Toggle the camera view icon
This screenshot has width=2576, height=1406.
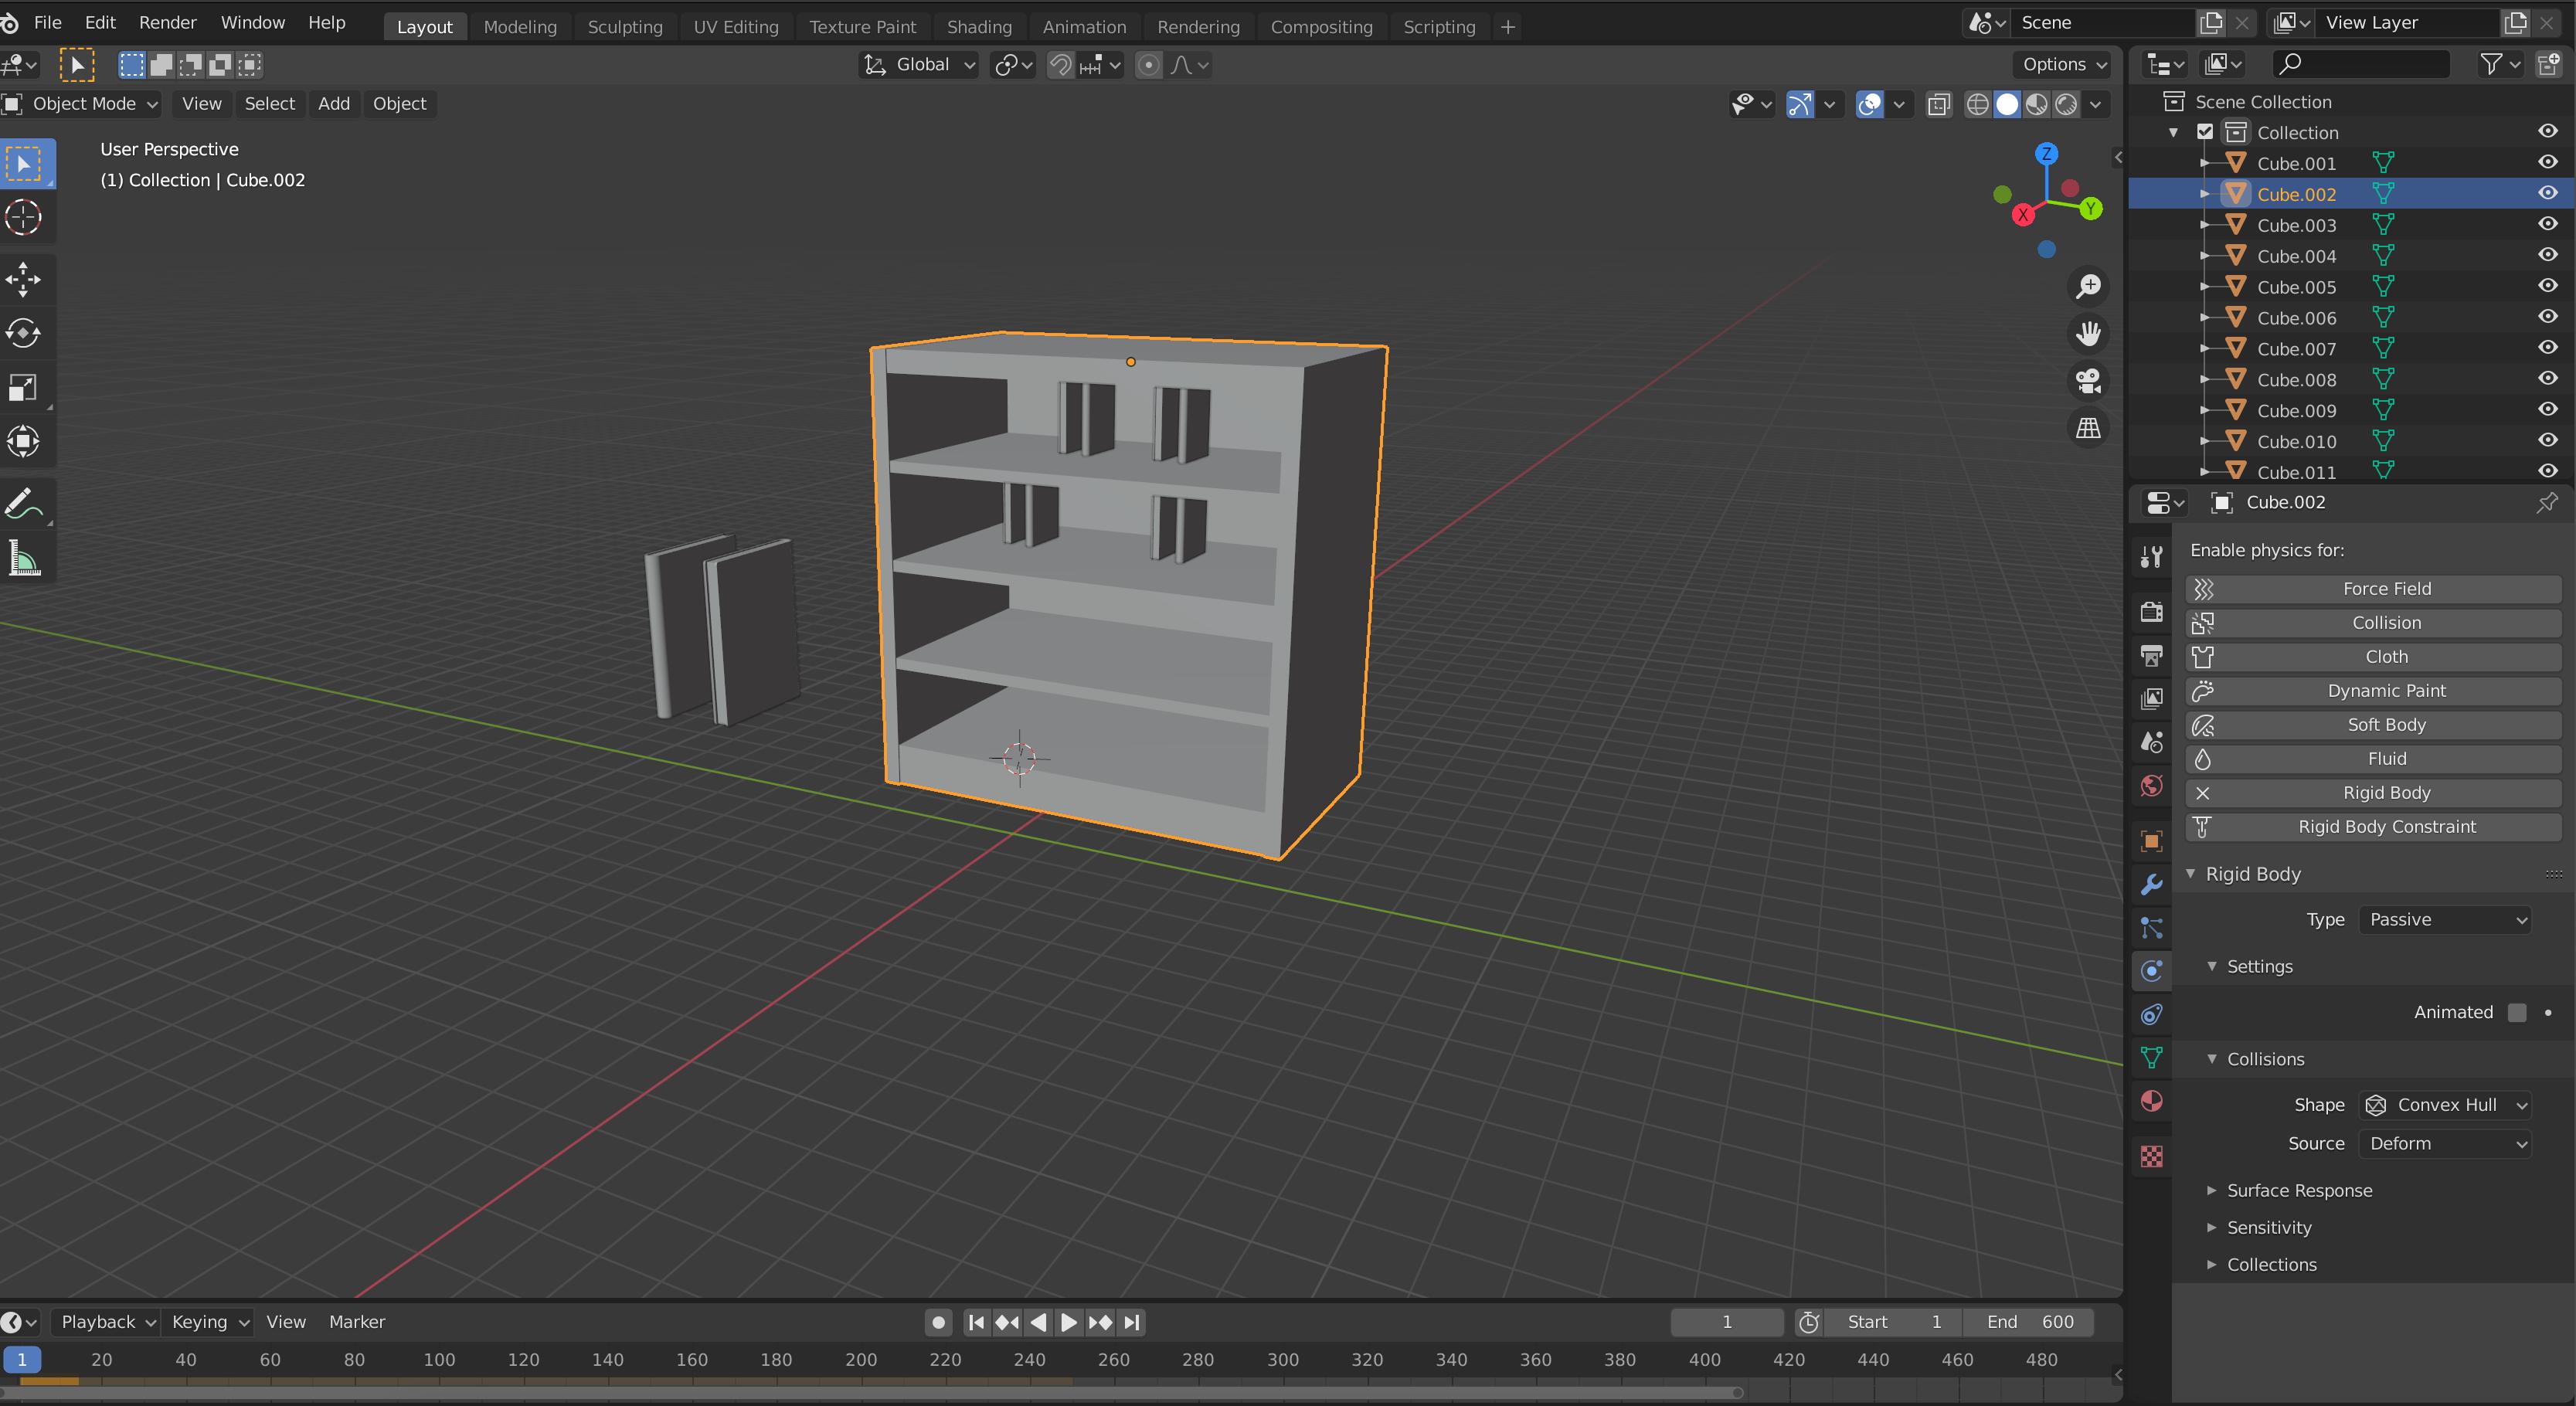2088,381
